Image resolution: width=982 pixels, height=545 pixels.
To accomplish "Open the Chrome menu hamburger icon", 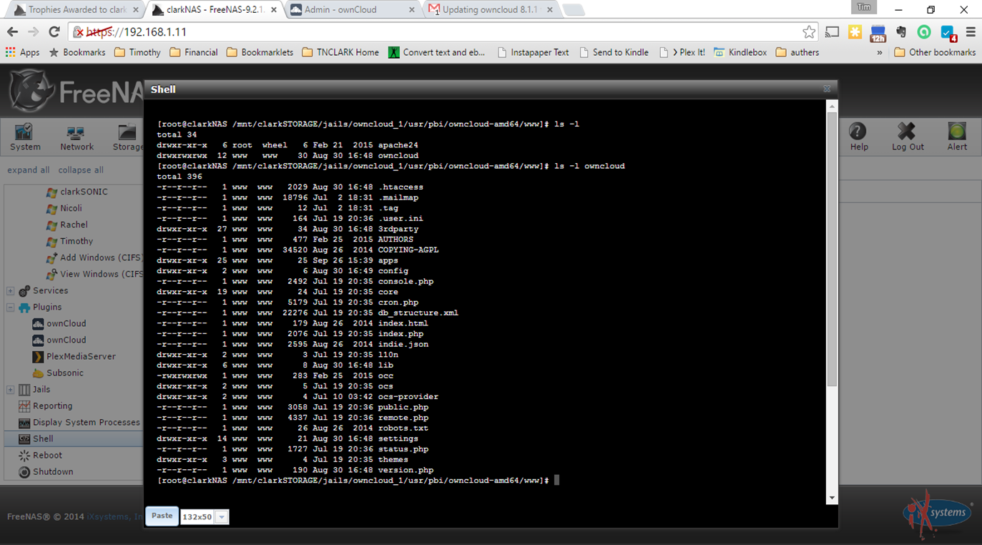I will (970, 32).
